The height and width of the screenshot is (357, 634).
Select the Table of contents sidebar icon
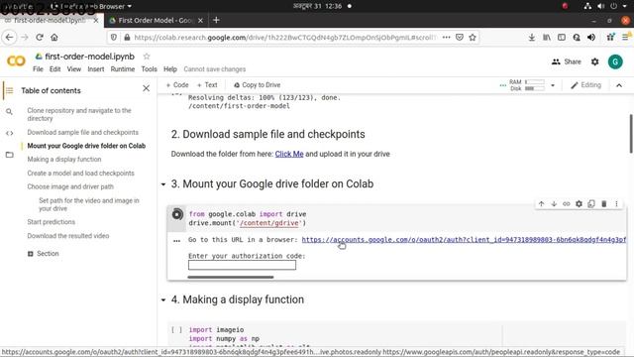[x=9, y=90]
